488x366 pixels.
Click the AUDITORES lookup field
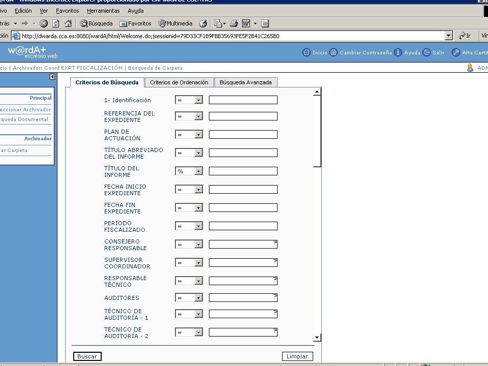pos(243,297)
